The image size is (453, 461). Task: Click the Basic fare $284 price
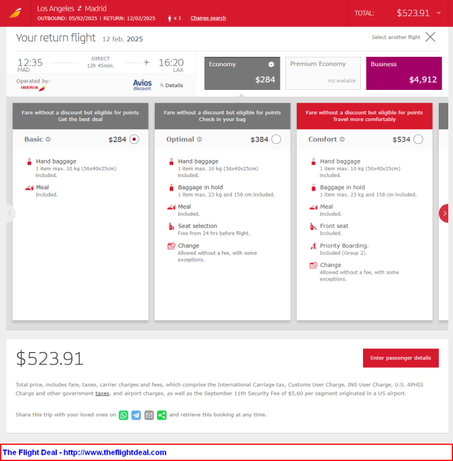click(117, 139)
